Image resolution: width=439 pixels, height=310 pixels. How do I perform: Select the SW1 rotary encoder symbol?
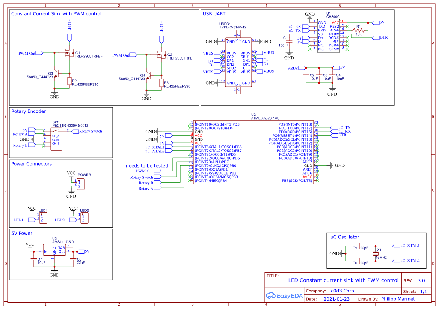[x=56, y=139]
